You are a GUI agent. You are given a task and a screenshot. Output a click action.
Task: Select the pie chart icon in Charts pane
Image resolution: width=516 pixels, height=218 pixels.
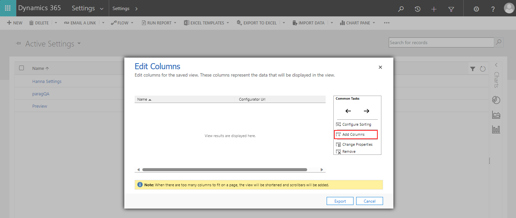point(496,100)
